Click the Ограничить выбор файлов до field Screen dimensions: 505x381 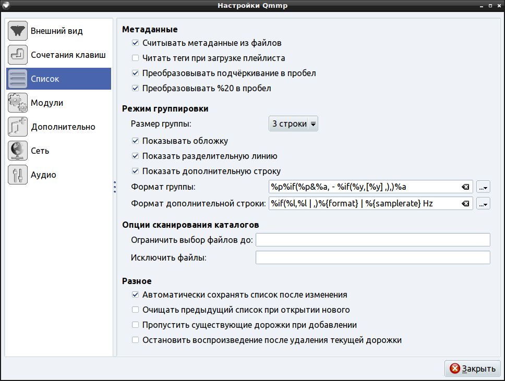click(x=372, y=240)
